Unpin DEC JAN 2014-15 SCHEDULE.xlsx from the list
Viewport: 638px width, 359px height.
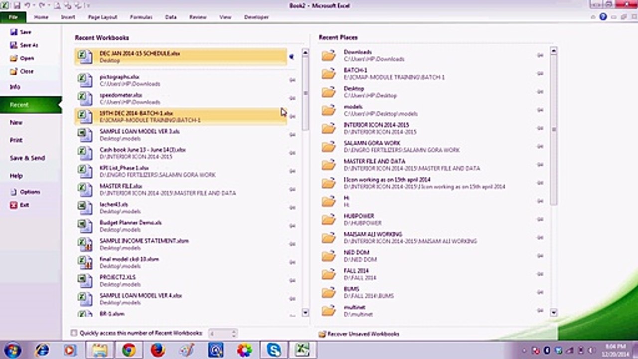pyautogui.click(x=292, y=57)
